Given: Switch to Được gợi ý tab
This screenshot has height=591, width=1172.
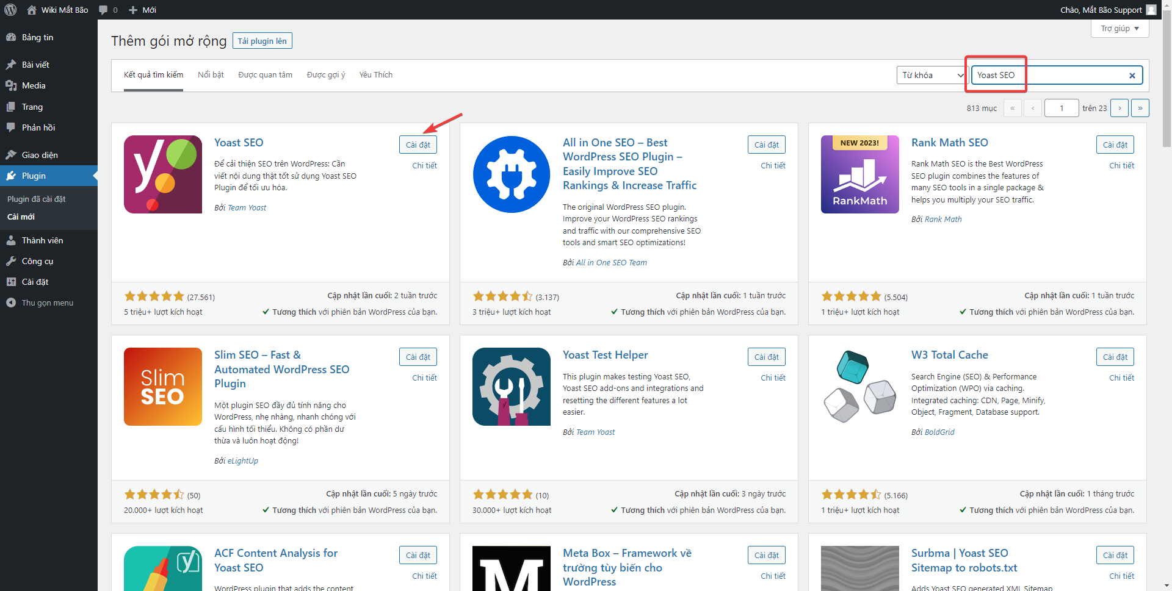Looking at the screenshot, I should click(326, 75).
